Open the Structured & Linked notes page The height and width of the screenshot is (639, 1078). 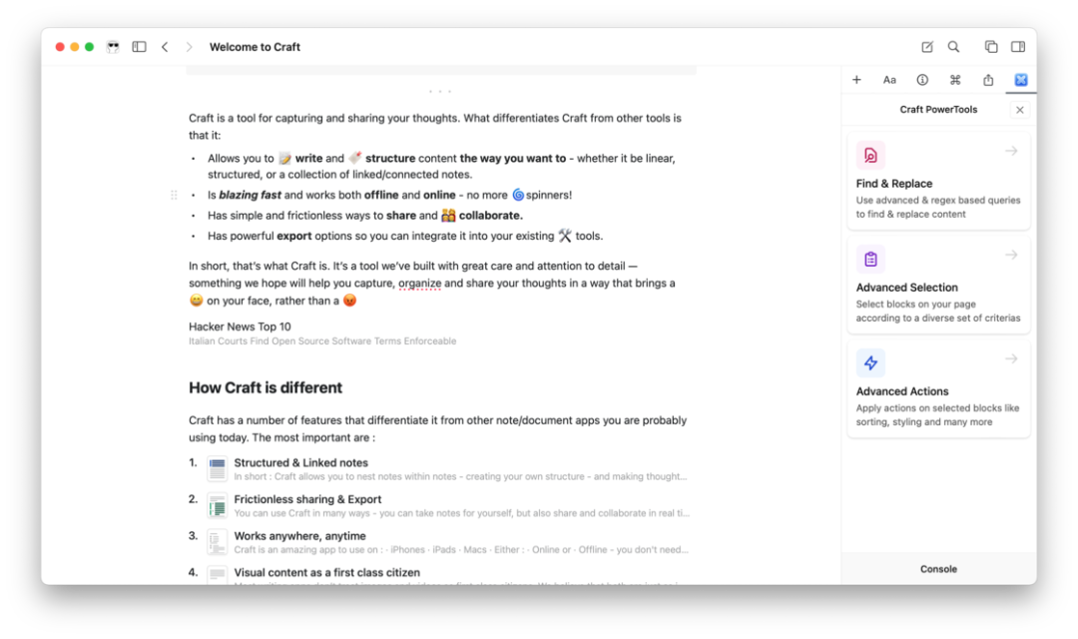click(300, 463)
